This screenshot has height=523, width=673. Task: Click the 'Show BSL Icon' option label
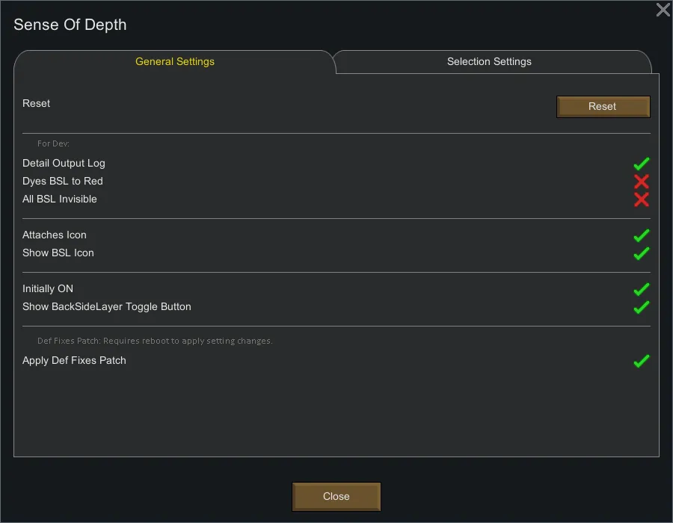point(58,253)
